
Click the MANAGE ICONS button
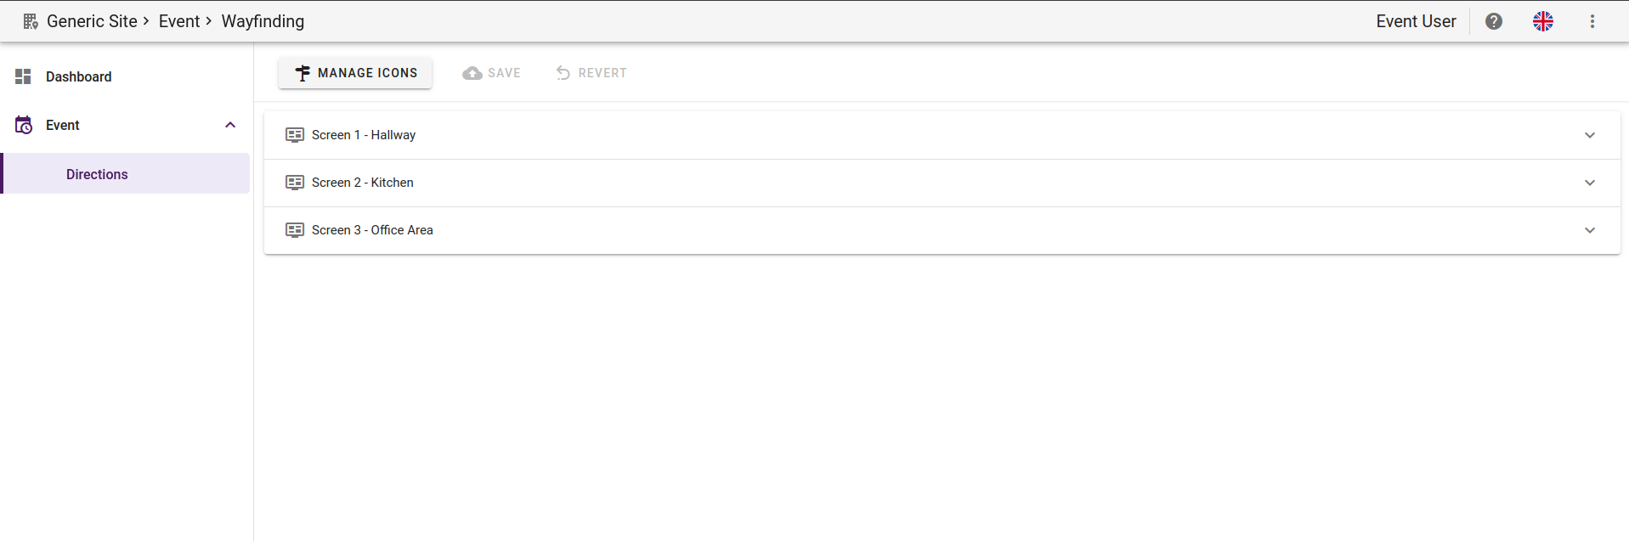point(354,73)
